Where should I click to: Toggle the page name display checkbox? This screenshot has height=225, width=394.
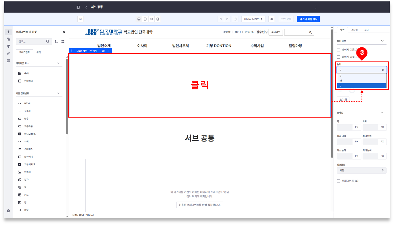339,50
